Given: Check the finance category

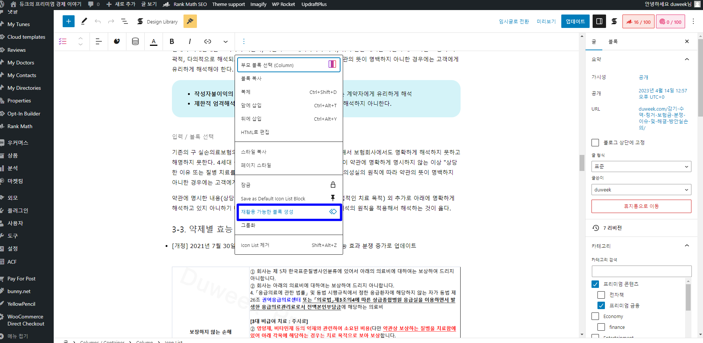Looking at the screenshot, I should [601, 327].
